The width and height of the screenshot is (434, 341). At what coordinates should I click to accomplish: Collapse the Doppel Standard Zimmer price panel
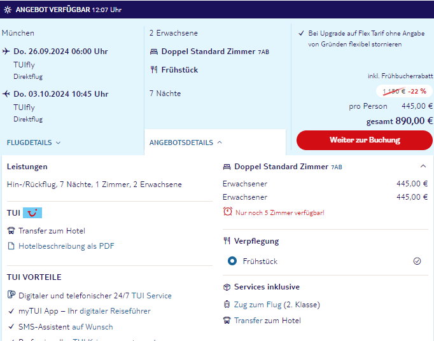tap(423, 166)
